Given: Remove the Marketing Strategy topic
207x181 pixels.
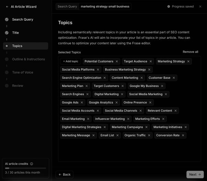Looking at the screenshot, I should pos(188,61).
